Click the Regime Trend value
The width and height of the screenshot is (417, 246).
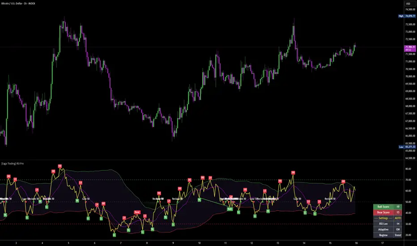pyautogui.click(x=398, y=235)
